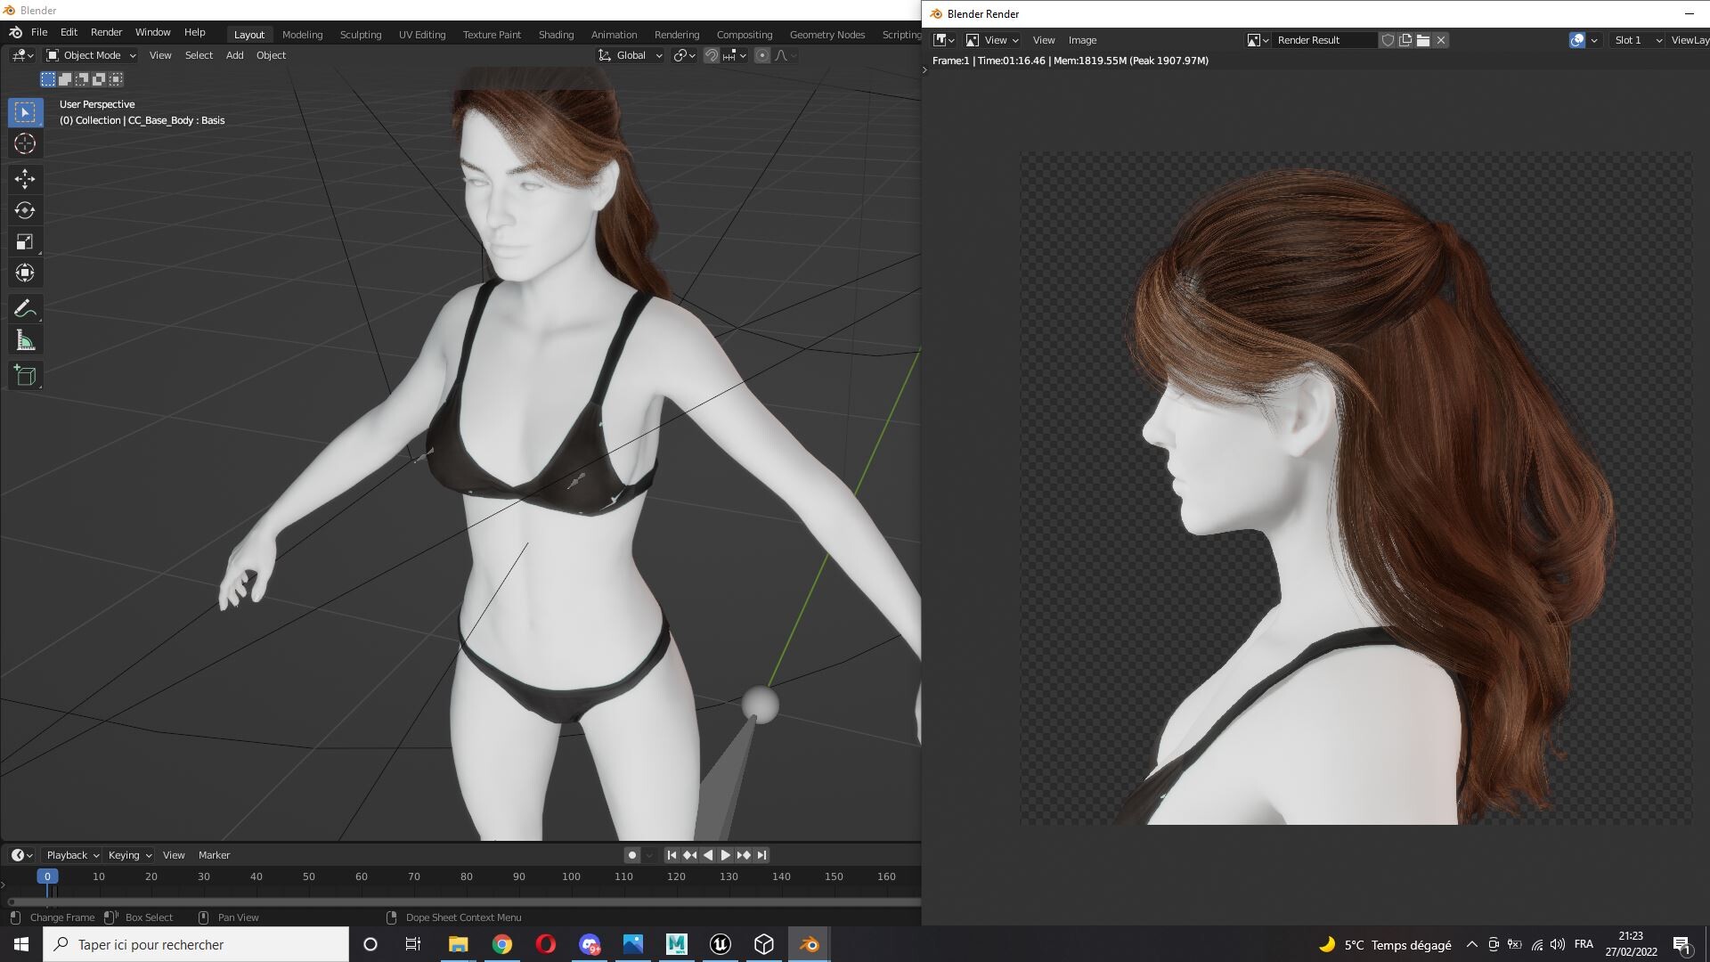The image size is (1710, 962).
Task: Select the Transform tool
Action: (25, 273)
